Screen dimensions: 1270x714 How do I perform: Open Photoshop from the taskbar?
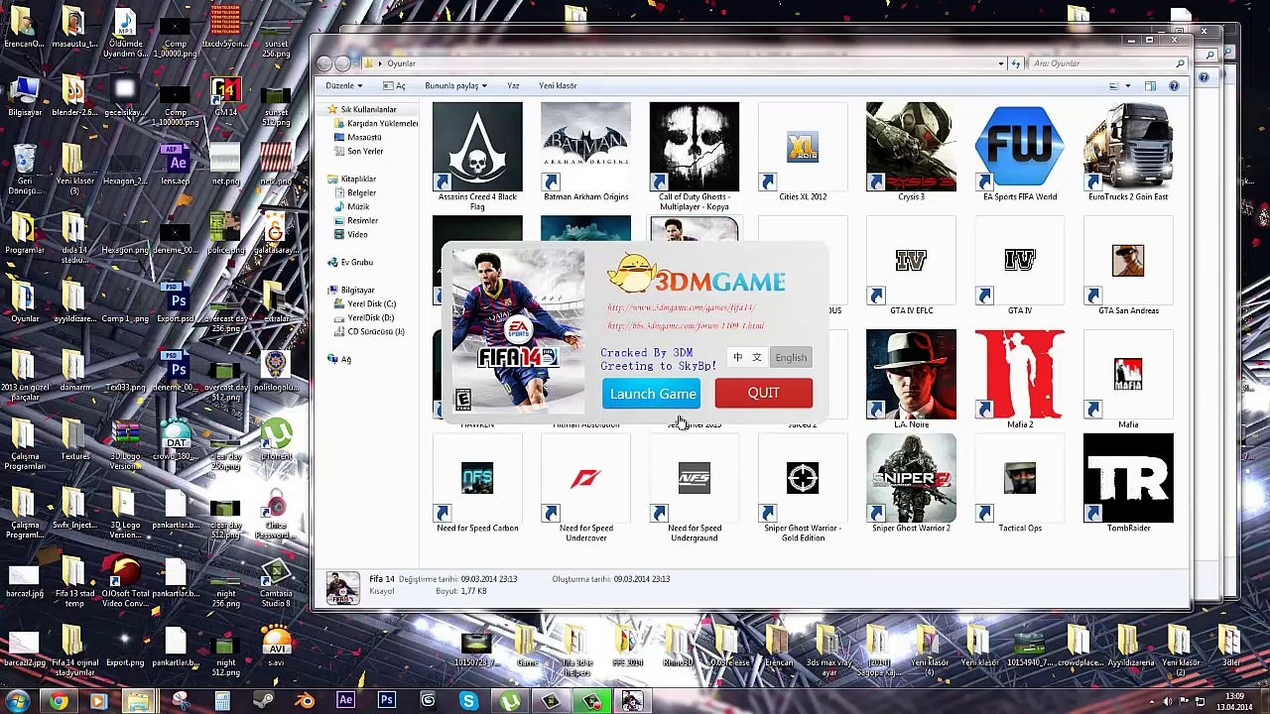[x=387, y=702]
